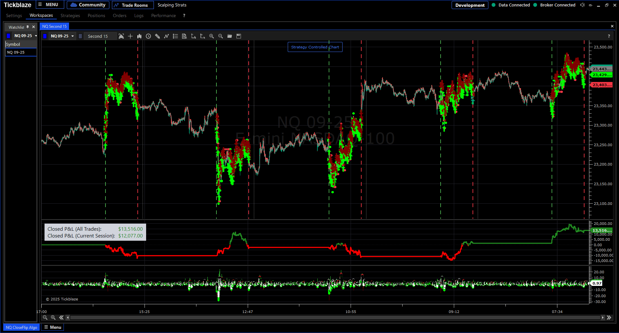Viewport: 619px width, 333px height.
Task: Click the Community button
Action: tap(88, 5)
